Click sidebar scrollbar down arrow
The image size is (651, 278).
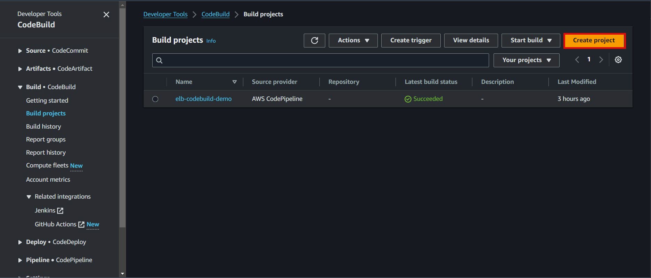(122, 274)
